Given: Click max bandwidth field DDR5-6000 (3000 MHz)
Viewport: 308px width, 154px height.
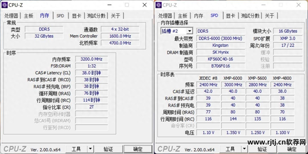Looking at the screenshot, I should click(x=221, y=38).
